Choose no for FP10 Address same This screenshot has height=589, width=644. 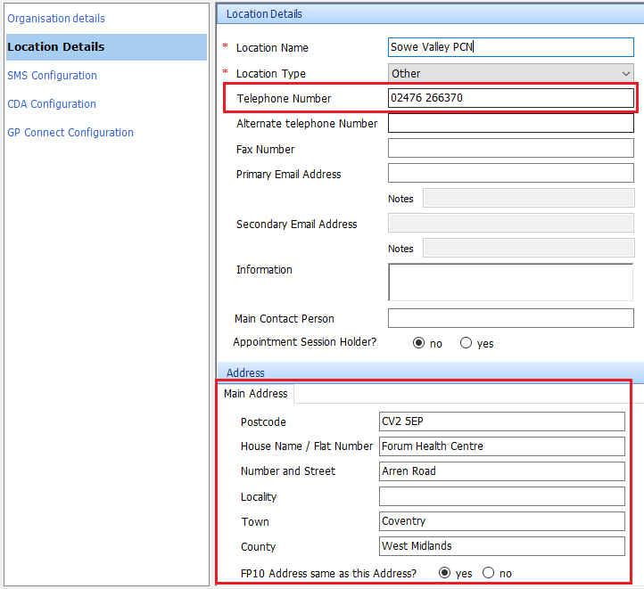click(x=488, y=573)
